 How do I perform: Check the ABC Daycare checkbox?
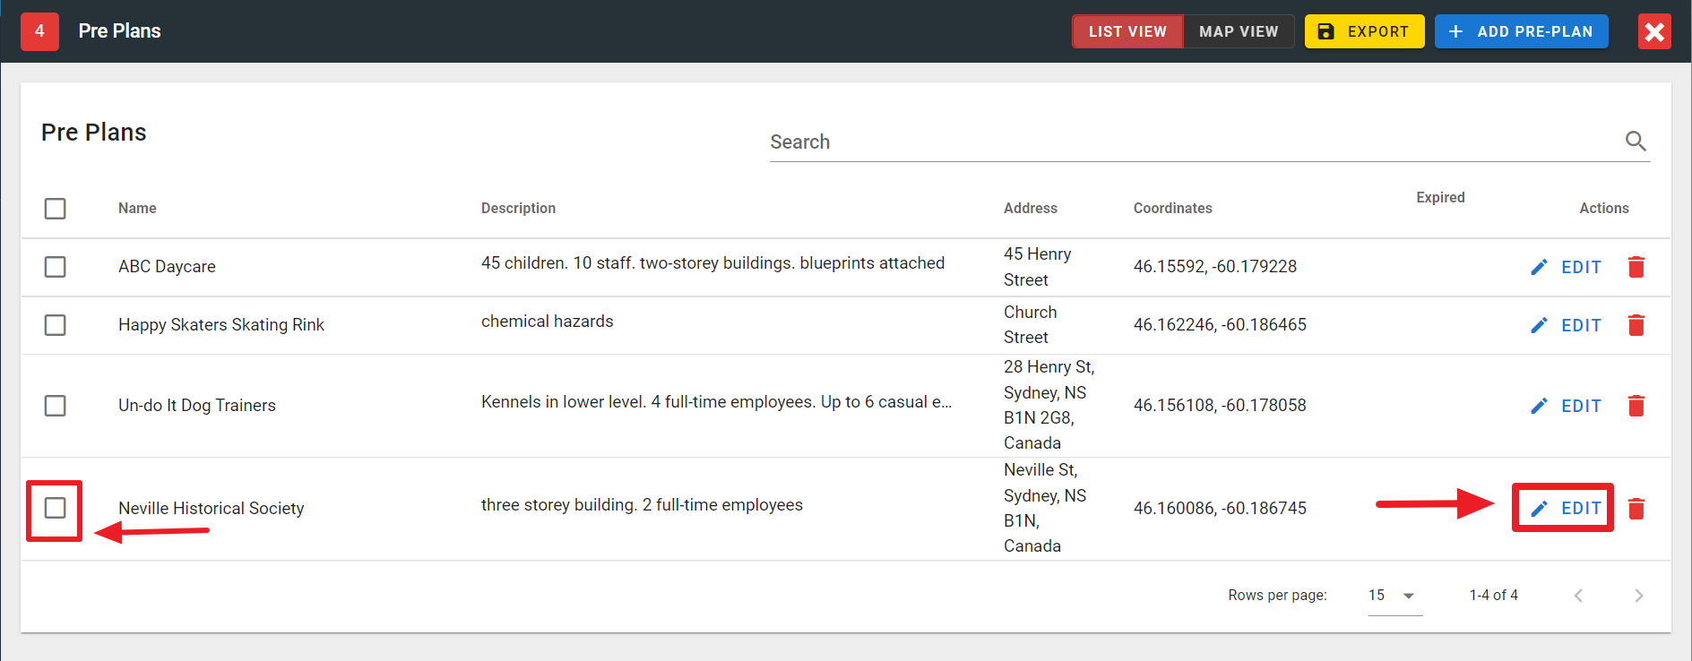(56, 267)
